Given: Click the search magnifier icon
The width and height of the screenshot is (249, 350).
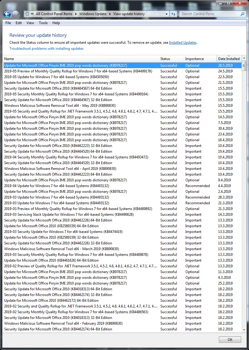Looking at the screenshot, I should pyautogui.click(x=242, y=14).
